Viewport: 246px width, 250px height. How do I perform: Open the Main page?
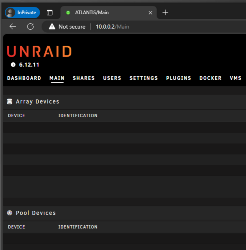(57, 78)
